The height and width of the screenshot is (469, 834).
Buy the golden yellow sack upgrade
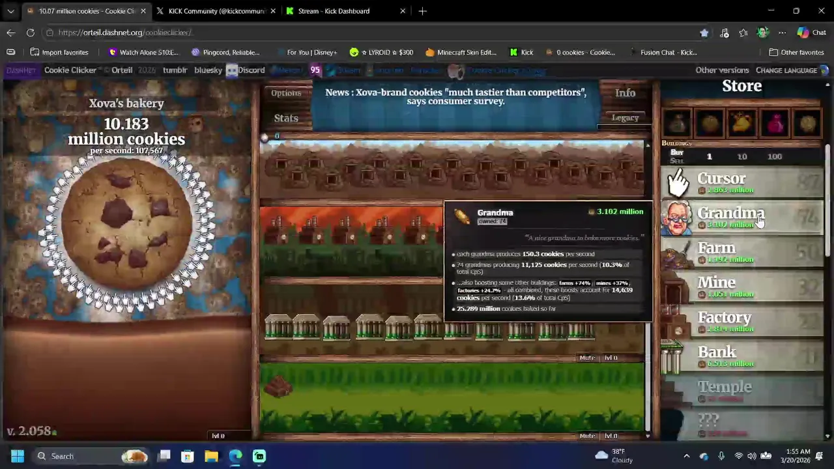tap(743, 122)
